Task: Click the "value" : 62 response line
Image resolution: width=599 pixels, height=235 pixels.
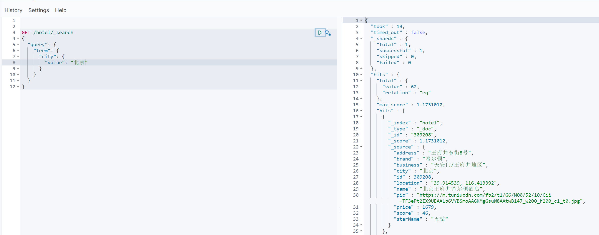Action: click(401, 87)
